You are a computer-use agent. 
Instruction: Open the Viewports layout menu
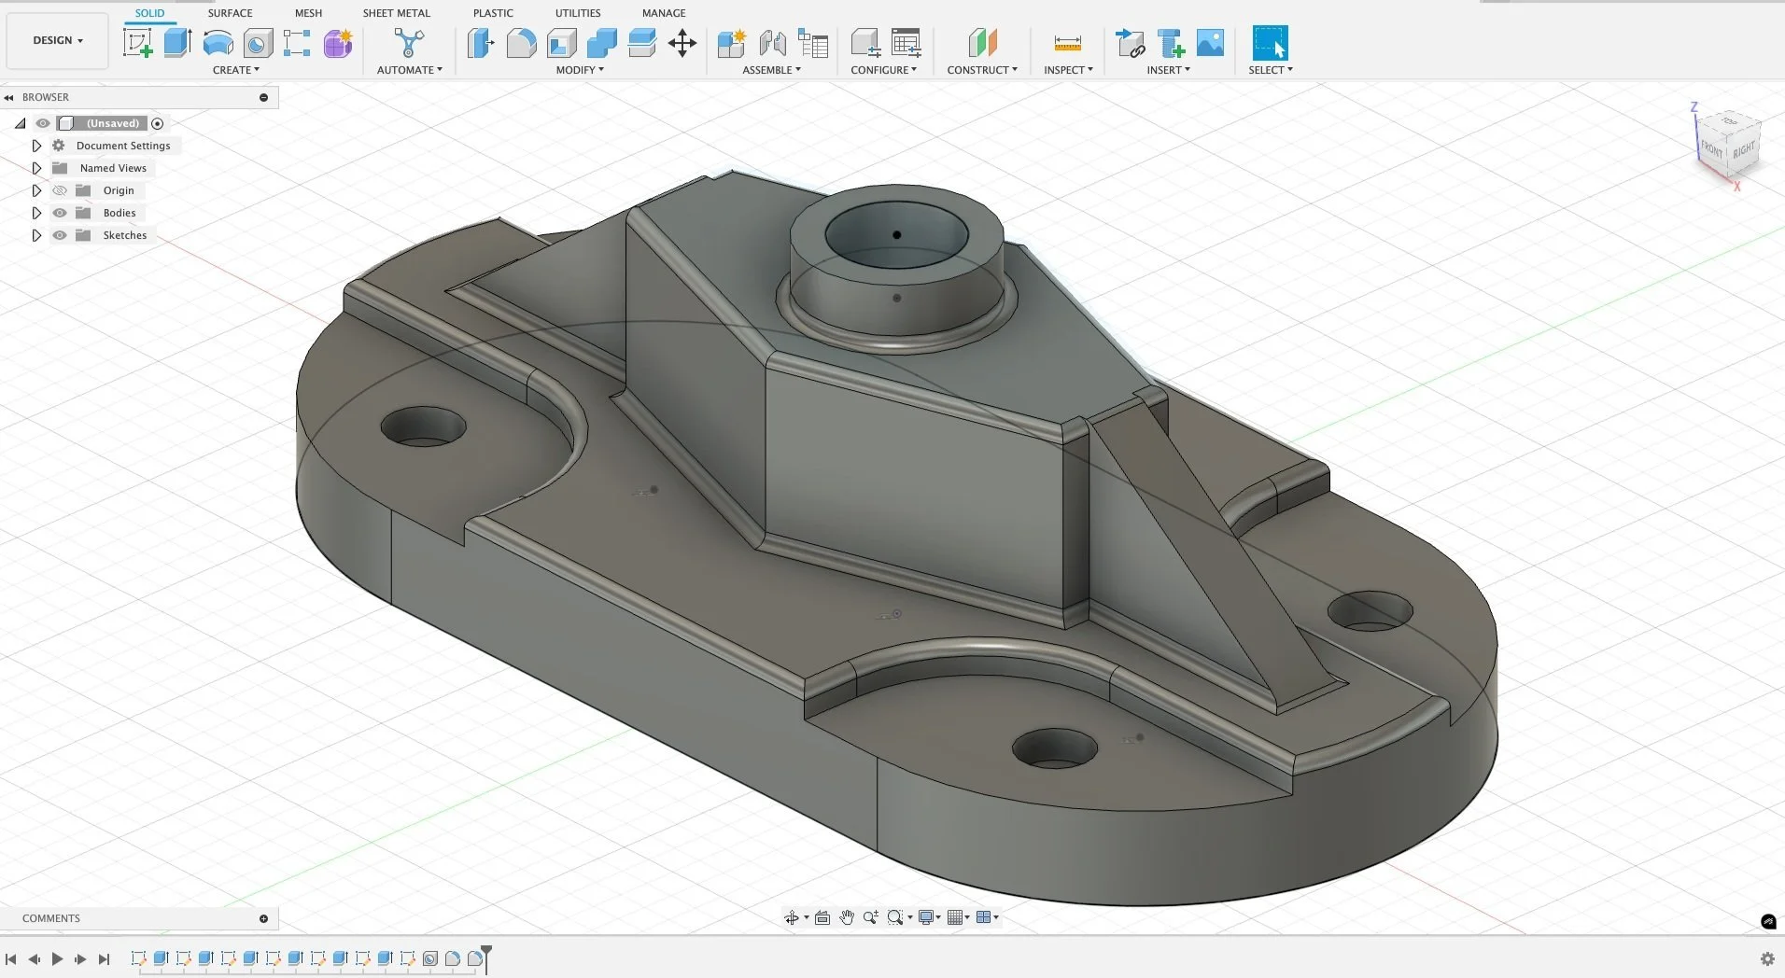[984, 917]
